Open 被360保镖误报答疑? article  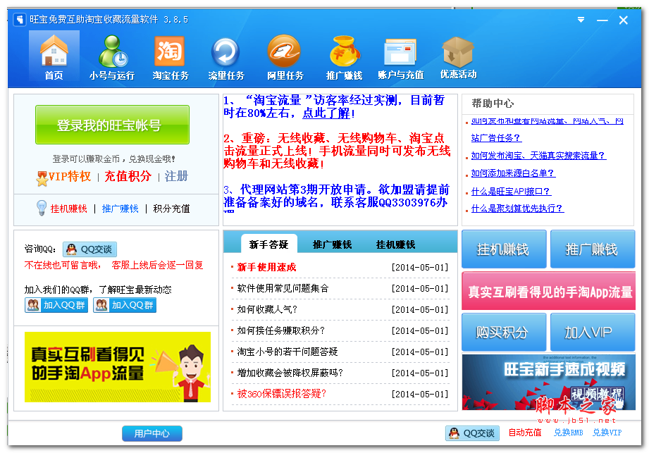tap(281, 394)
